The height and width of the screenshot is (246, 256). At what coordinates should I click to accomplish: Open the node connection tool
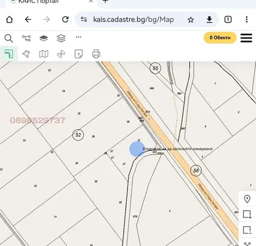[26, 38]
